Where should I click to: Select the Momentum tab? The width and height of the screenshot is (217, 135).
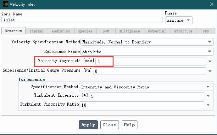click(x=13, y=31)
